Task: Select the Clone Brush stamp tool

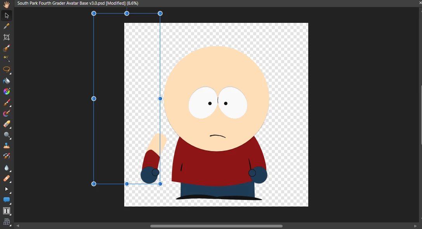Action: [7, 146]
